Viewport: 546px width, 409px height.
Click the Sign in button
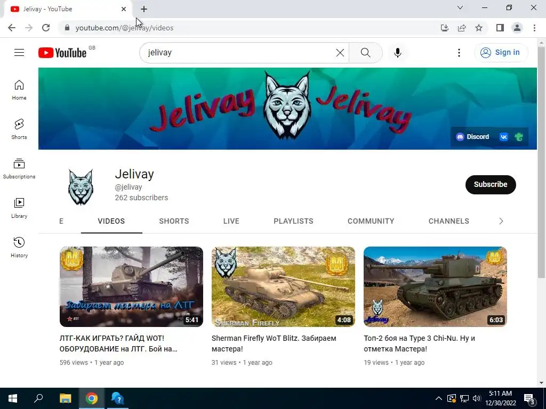tap(501, 53)
